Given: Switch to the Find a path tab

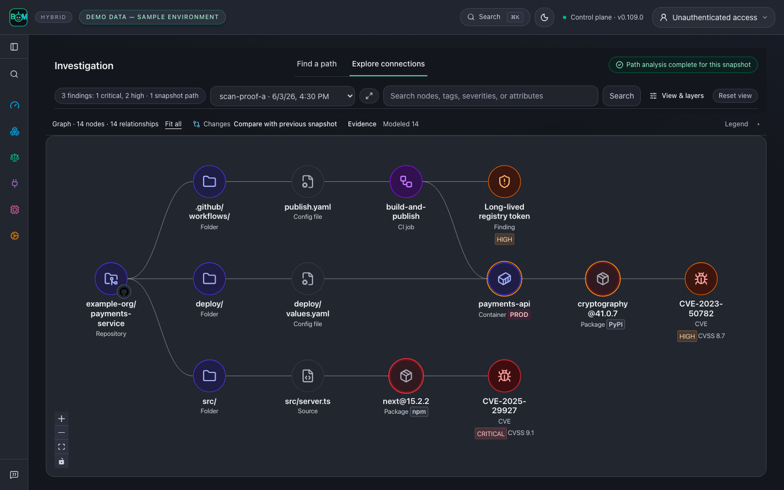Looking at the screenshot, I should [317, 64].
